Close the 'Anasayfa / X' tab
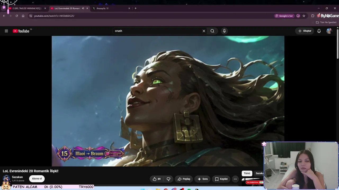 point(129,8)
